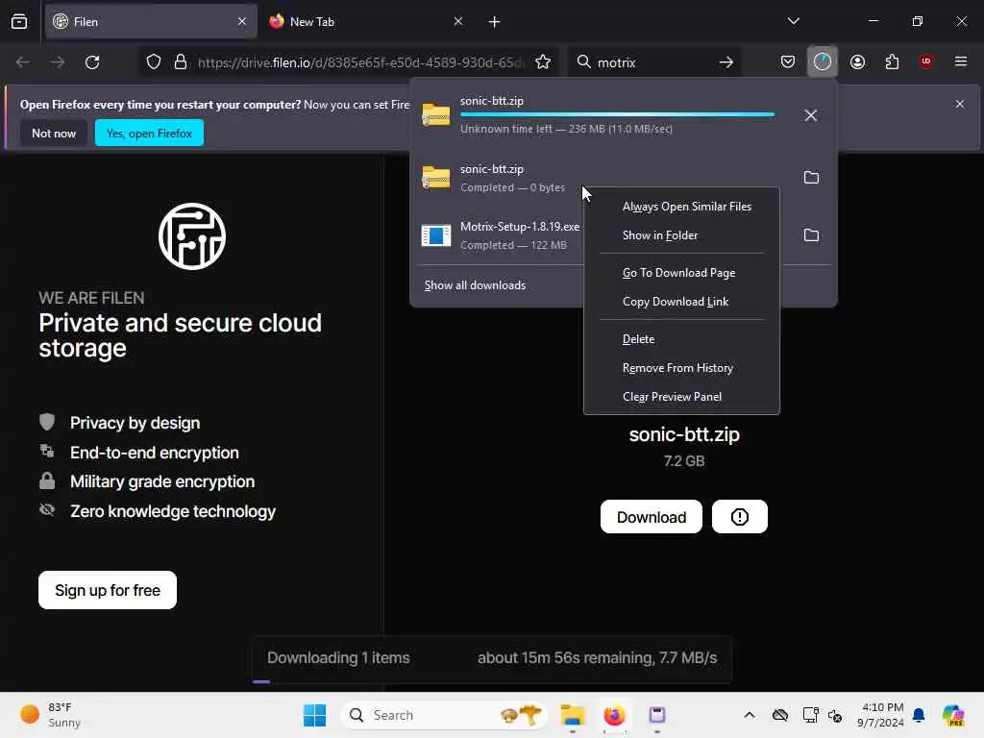The height and width of the screenshot is (738, 984).
Task: Open the Firefox application menu
Action: pos(961,61)
